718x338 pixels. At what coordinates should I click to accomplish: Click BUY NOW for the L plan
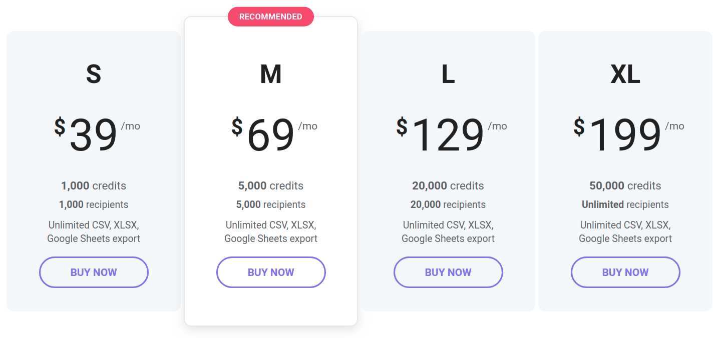(x=448, y=272)
